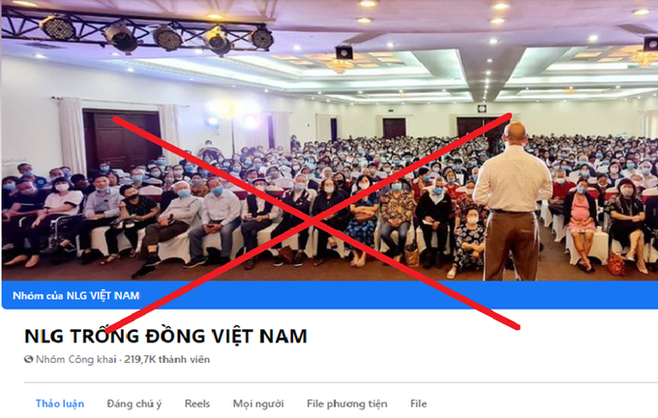Click the center of the red X mark

[x=312, y=222]
